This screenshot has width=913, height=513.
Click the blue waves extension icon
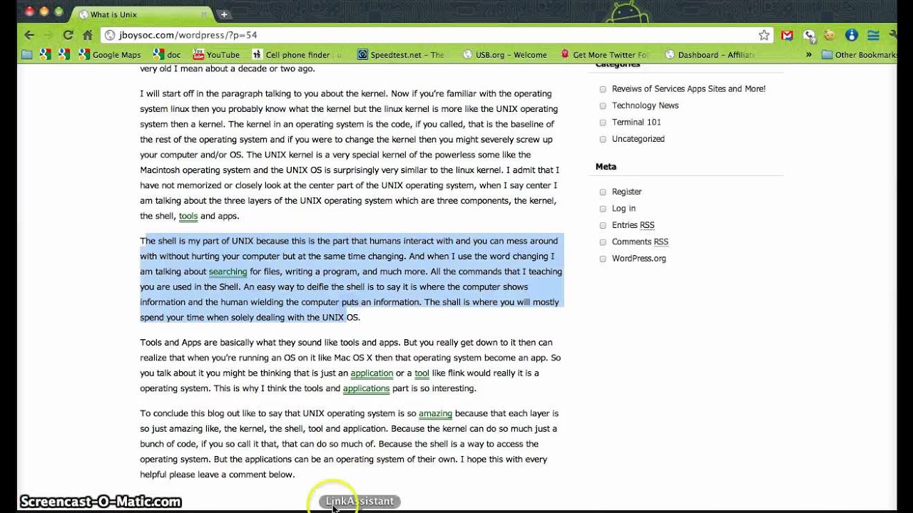tap(873, 35)
